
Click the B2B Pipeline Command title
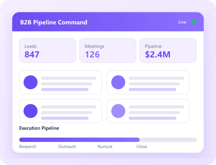click(x=54, y=22)
